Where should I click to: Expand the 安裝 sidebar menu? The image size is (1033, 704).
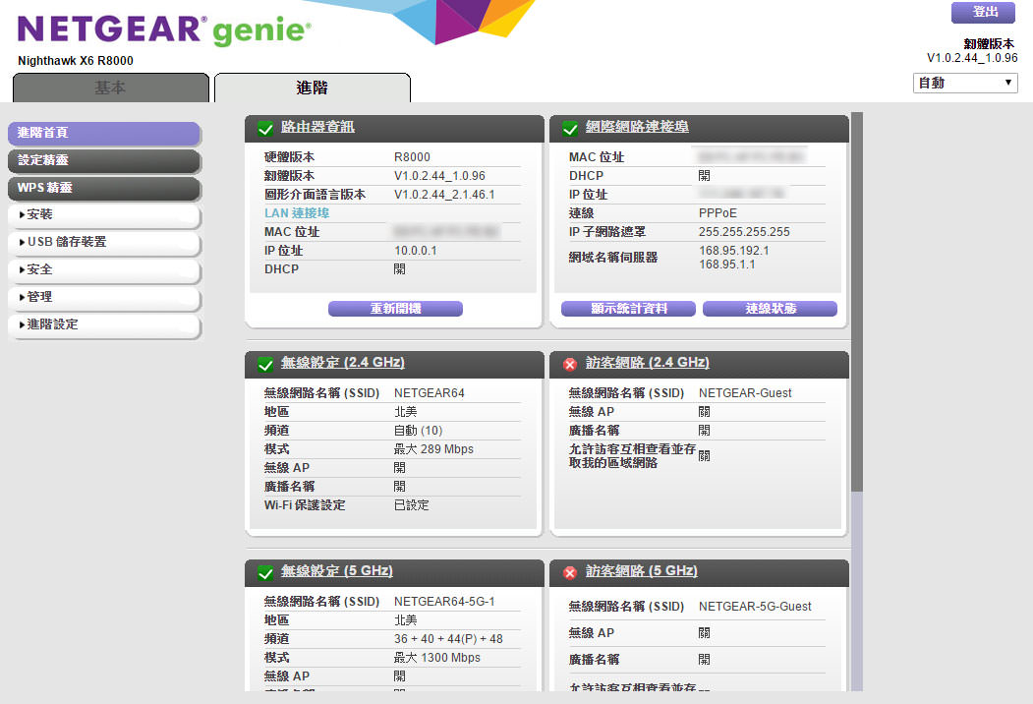103,214
